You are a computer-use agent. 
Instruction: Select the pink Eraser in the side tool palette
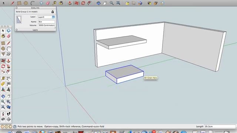tap(9, 36)
